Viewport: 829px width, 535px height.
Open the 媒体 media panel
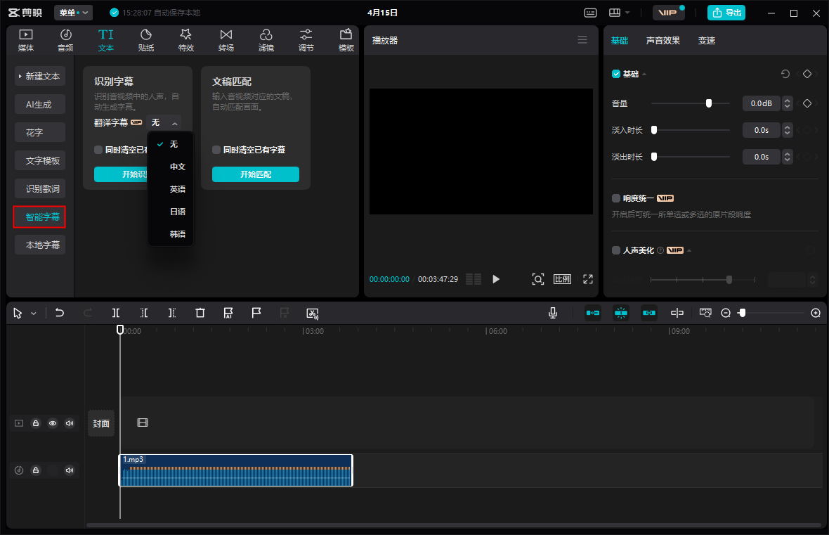click(x=26, y=40)
